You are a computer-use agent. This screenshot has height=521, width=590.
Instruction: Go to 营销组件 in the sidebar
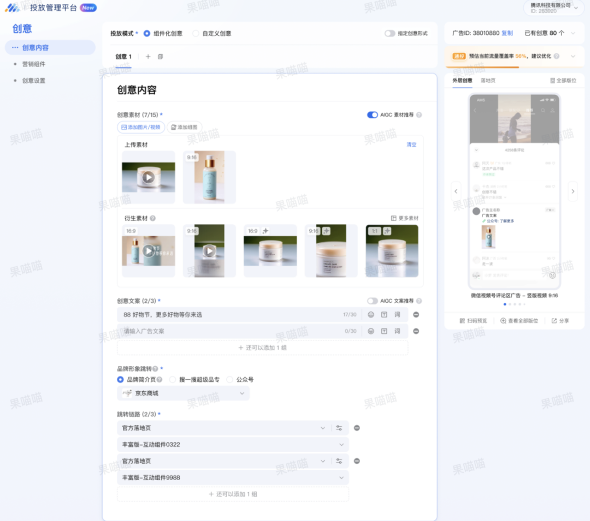click(x=34, y=64)
